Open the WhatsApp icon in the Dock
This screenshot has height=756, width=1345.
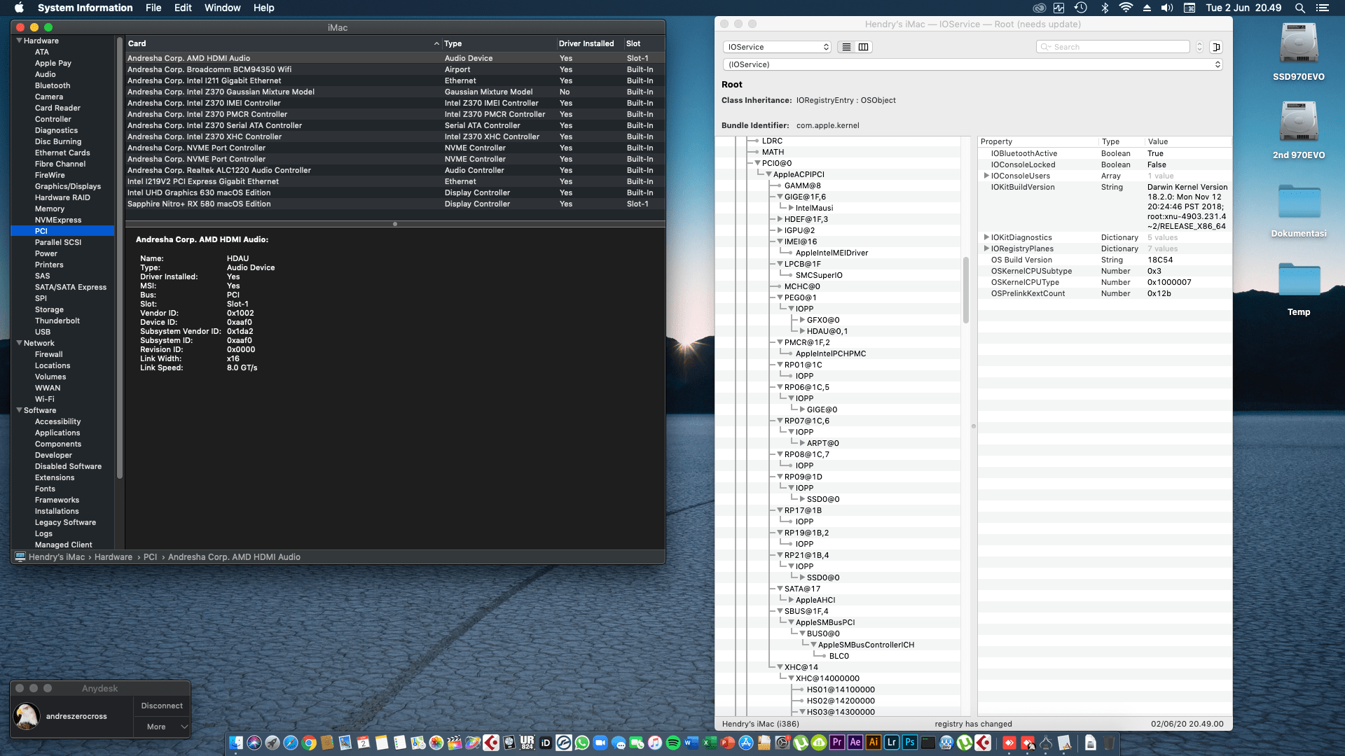(582, 743)
